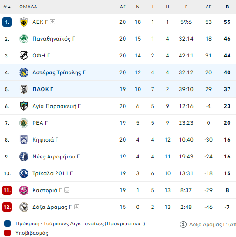Click the AEK Γ team crest
Image resolution: width=236 pixels, height=237 pixels.
[24, 22]
